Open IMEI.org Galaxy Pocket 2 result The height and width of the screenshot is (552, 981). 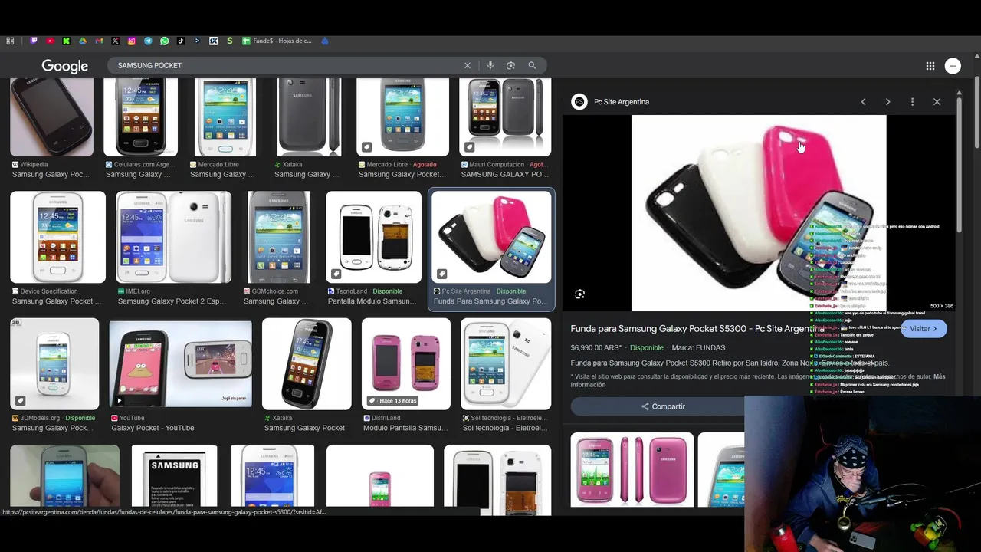pyautogui.click(x=173, y=237)
